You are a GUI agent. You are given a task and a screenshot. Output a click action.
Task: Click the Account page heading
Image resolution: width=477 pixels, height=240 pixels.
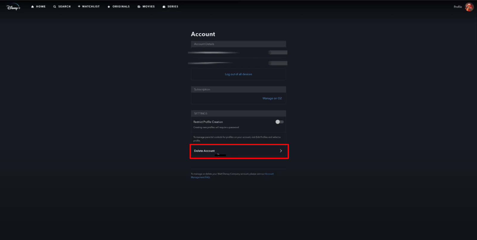[203, 34]
